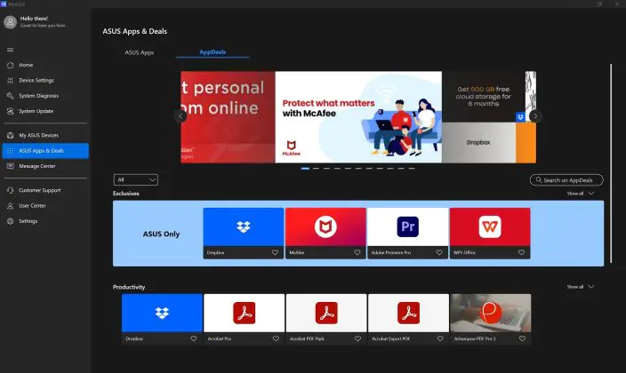626x373 pixels.
Task: Open the Acrobat Export PDF tile
Action: point(408,319)
